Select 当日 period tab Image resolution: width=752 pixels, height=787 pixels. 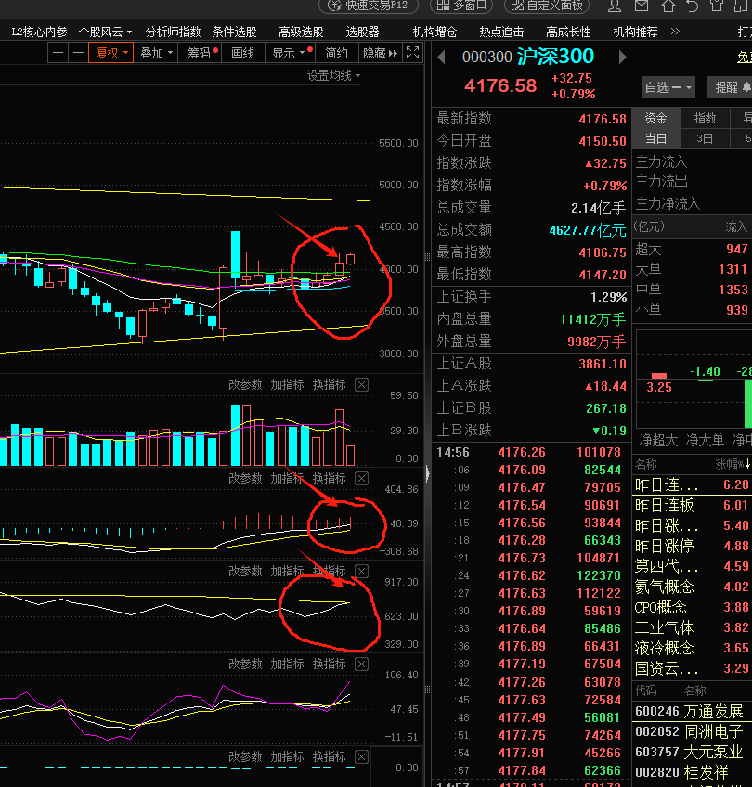[655, 138]
